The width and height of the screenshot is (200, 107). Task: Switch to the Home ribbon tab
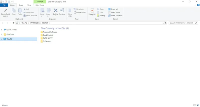pos(12,5)
